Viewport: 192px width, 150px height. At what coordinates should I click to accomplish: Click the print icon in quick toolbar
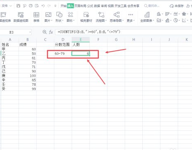tap(31, 6)
